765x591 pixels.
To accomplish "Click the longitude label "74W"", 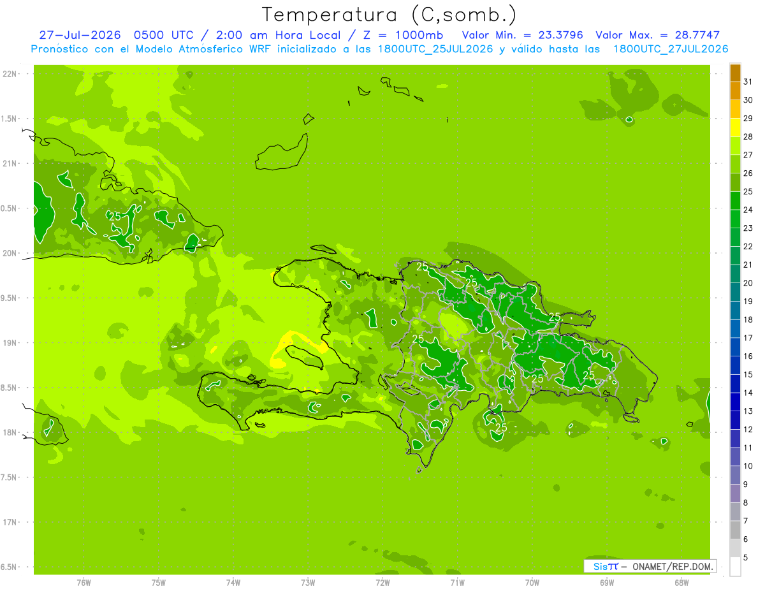I will coord(233,583).
